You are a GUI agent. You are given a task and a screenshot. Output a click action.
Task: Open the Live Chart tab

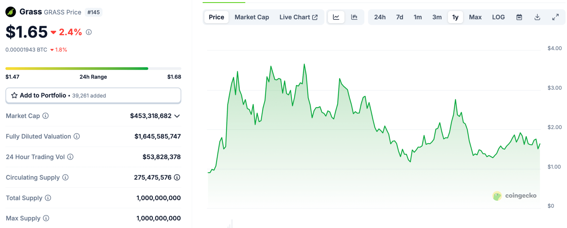298,17
